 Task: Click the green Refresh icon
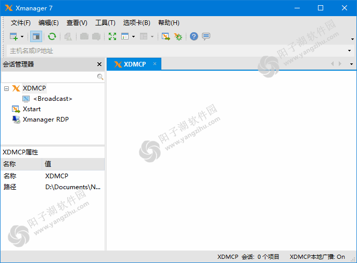tap(52, 36)
